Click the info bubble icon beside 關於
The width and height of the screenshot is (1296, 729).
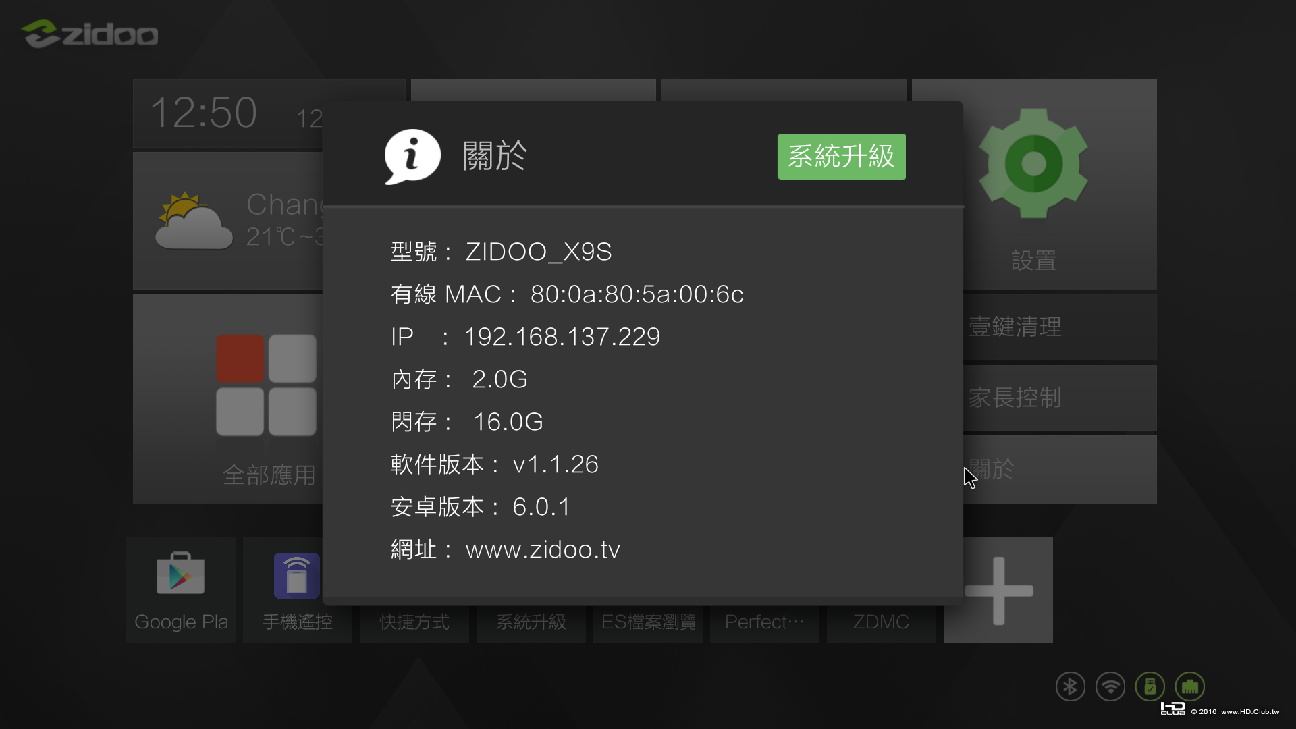(412, 156)
